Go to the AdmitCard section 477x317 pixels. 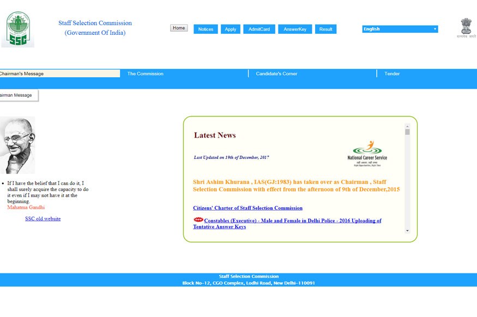click(259, 29)
